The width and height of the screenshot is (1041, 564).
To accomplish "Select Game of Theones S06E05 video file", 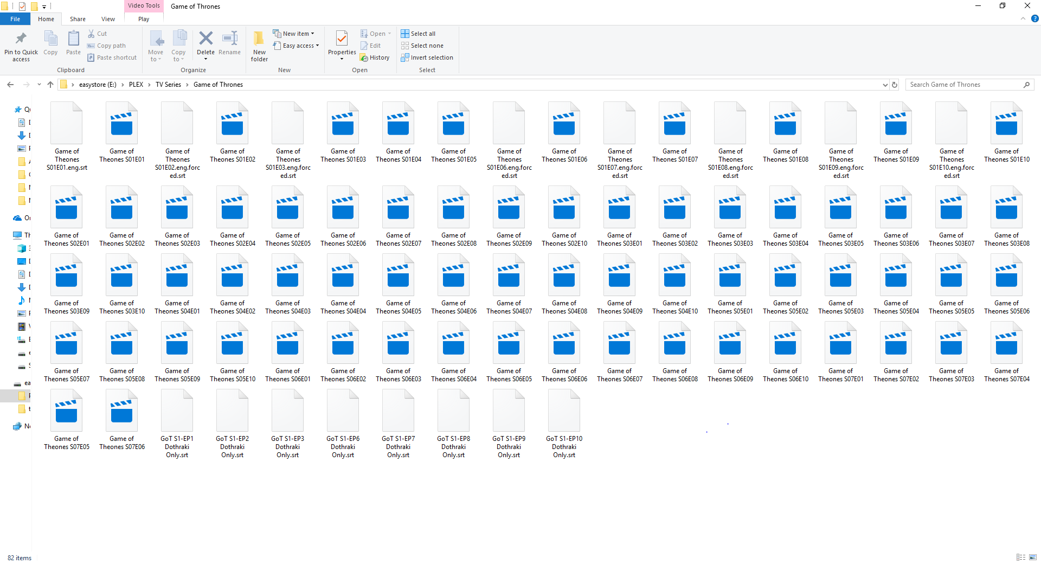I will 509,352.
